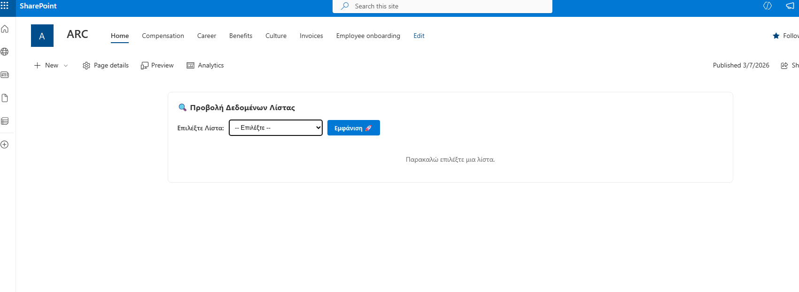799x292 pixels.
Task: Open My lists icon in left rail
Action: pos(5,121)
